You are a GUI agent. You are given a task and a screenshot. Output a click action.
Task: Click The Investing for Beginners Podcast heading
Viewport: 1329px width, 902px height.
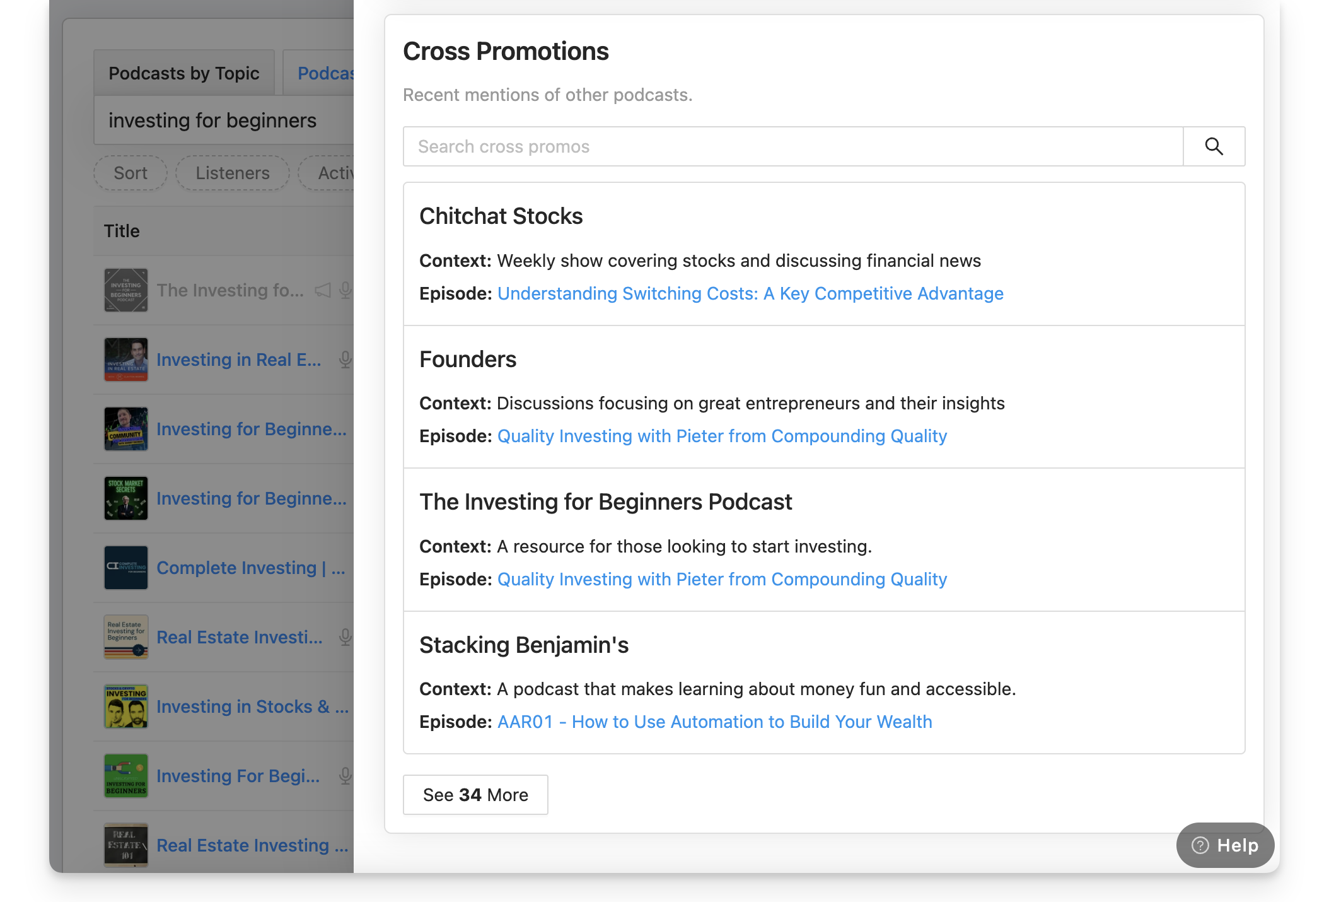coord(606,501)
